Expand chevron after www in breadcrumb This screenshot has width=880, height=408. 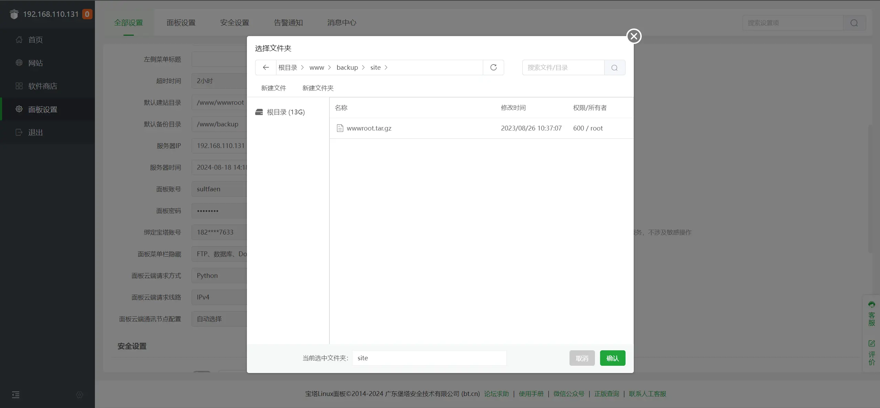(329, 67)
